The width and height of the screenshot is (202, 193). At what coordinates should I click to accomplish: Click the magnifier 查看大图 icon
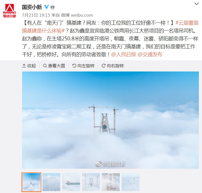tap(45, 66)
